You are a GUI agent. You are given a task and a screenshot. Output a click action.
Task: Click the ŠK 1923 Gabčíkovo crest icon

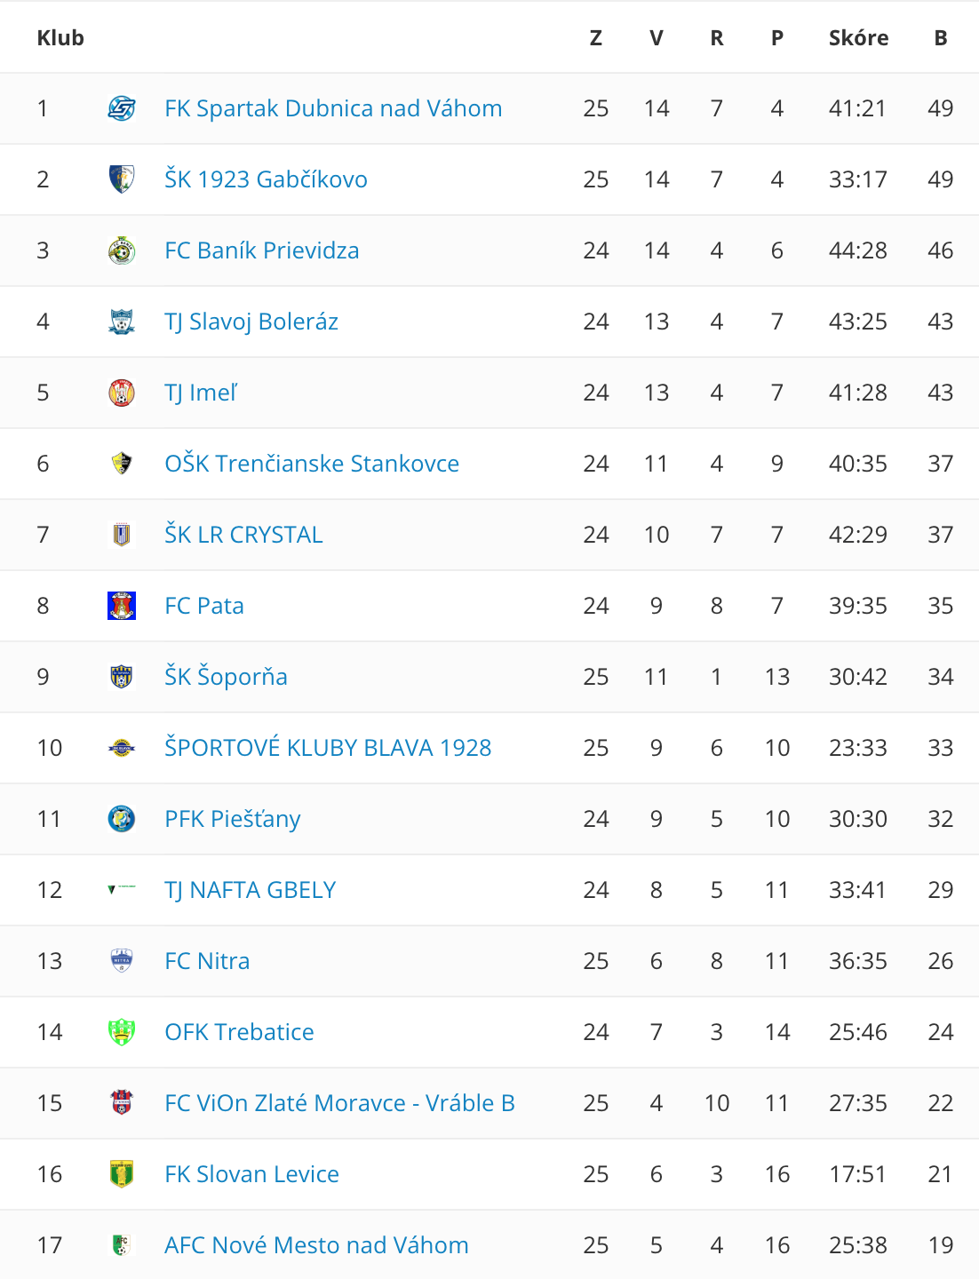[x=122, y=179]
